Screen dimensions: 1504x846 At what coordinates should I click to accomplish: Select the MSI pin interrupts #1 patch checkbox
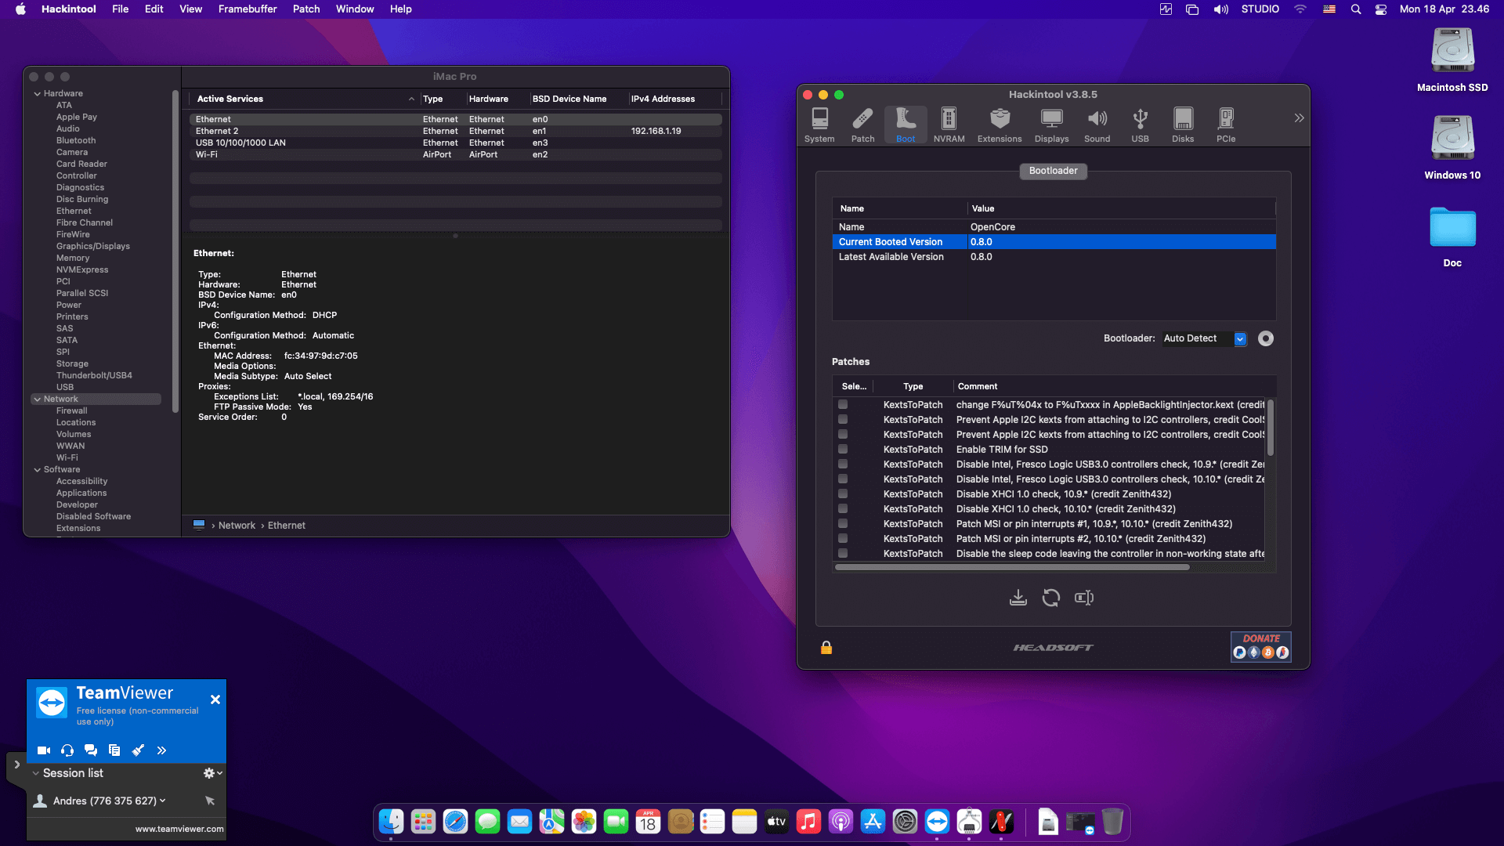pyautogui.click(x=843, y=524)
